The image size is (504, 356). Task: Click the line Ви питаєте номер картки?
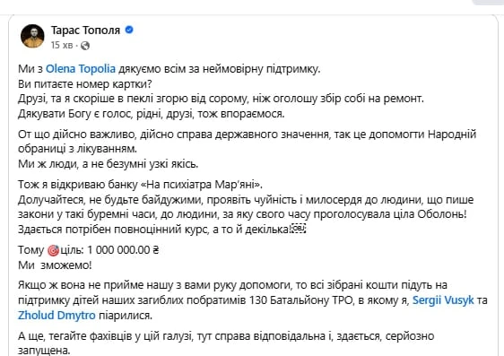pyautogui.click(x=85, y=84)
